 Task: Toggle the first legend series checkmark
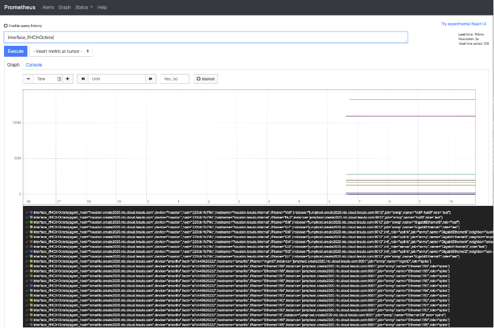(27, 213)
